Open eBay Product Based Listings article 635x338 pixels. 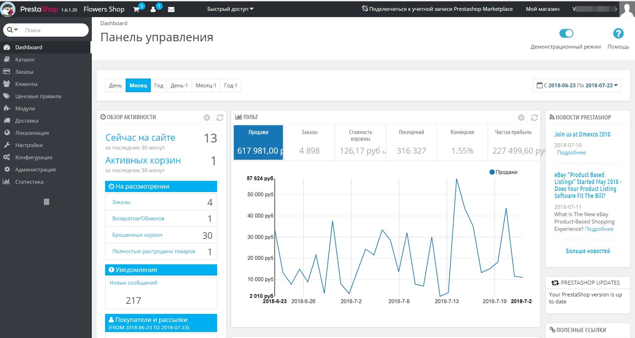point(587,185)
